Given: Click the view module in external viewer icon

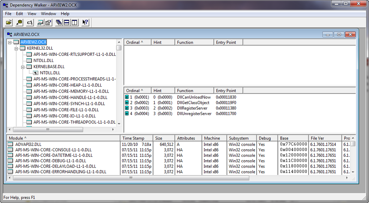Looking at the screenshot, I should (x=40, y=22).
